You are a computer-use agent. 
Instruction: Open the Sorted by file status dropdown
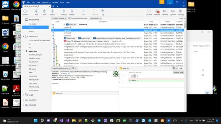[61, 68]
